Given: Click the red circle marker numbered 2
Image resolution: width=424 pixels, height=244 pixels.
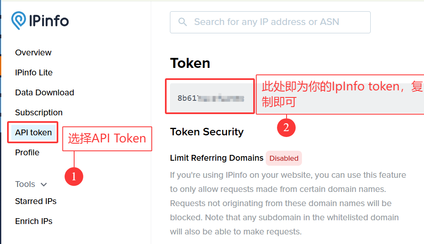Looking at the screenshot, I should [286, 128].
